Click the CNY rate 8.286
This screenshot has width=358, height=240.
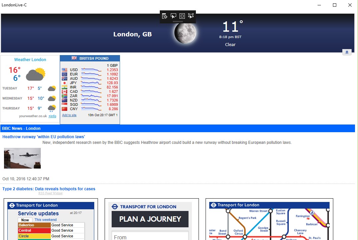click(x=113, y=109)
